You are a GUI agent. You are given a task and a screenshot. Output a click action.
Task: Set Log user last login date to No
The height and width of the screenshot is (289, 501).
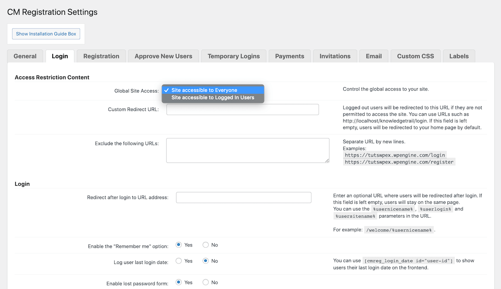pos(205,261)
